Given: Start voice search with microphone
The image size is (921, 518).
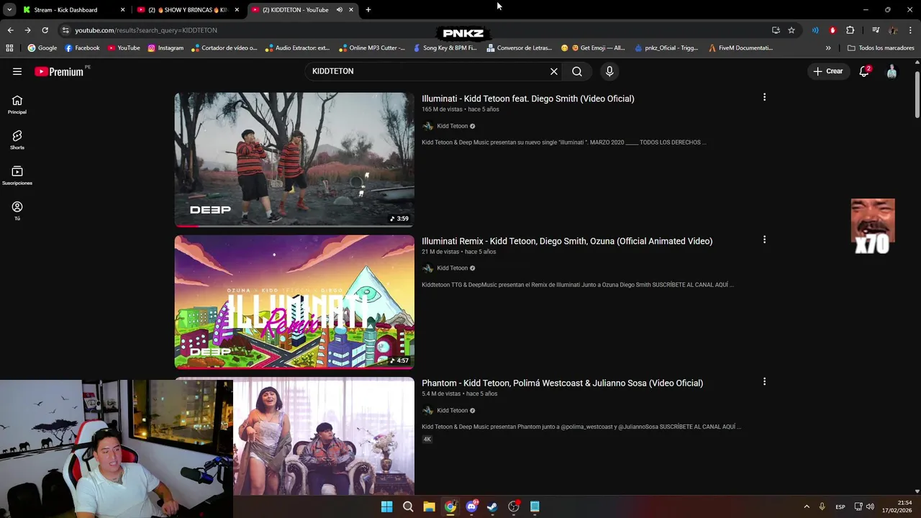Looking at the screenshot, I should [x=609, y=71].
